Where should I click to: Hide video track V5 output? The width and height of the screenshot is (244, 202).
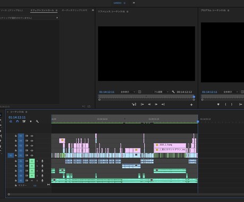[x=32, y=136]
